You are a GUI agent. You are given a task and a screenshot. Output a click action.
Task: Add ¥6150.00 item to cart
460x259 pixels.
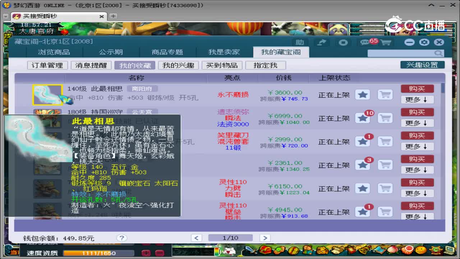coord(385,188)
